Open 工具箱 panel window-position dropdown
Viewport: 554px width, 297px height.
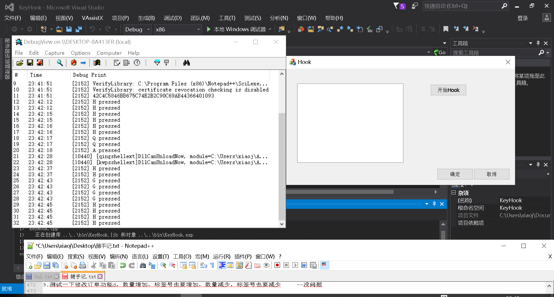pyautogui.click(x=531, y=43)
